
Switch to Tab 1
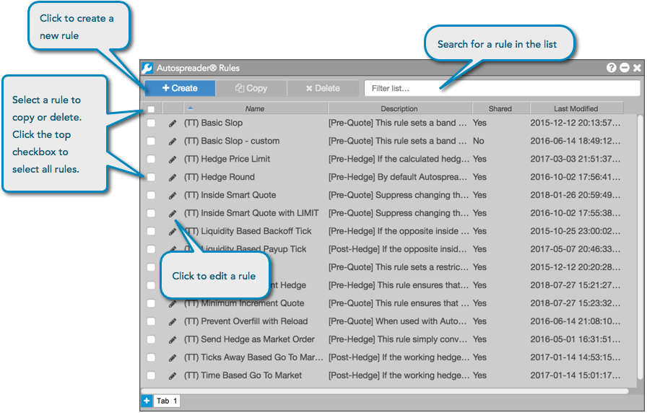[167, 401]
